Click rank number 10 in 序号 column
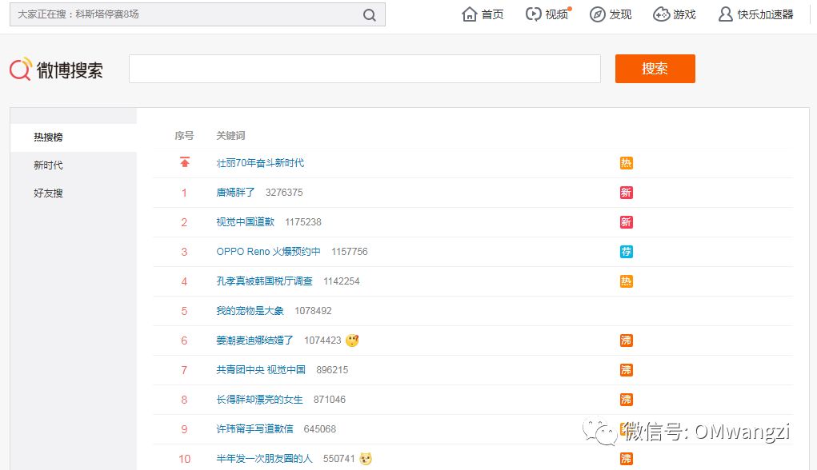 coord(185,459)
